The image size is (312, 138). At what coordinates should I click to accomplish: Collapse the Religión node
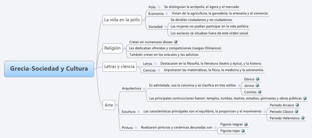124,48
